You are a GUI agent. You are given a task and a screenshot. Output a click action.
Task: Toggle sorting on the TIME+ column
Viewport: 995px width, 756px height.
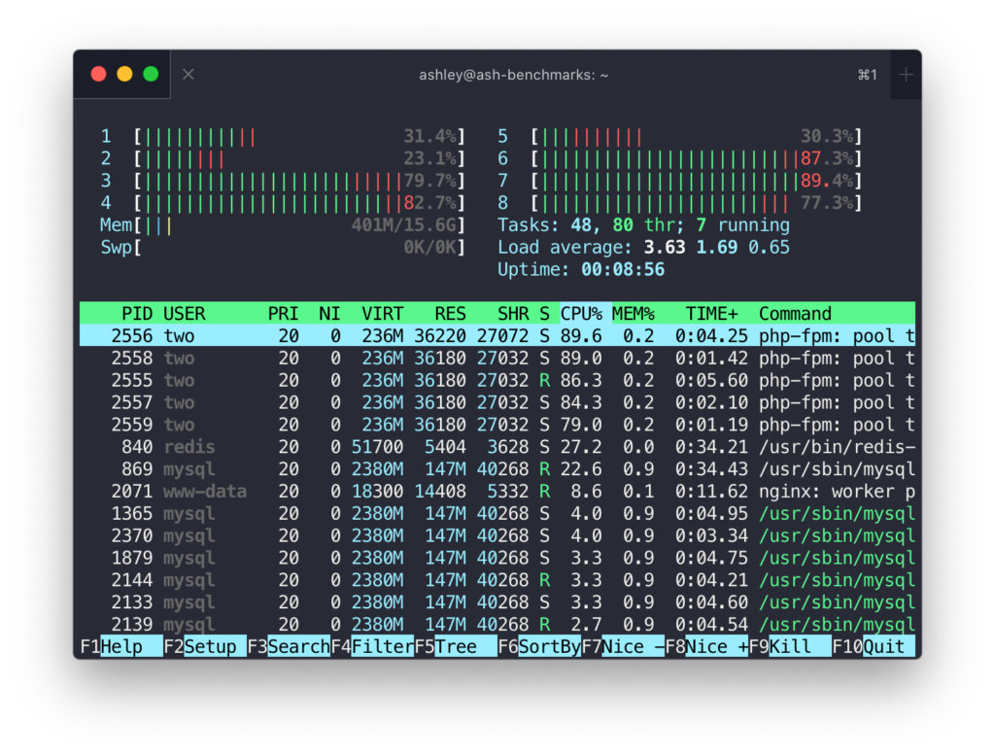(710, 313)
